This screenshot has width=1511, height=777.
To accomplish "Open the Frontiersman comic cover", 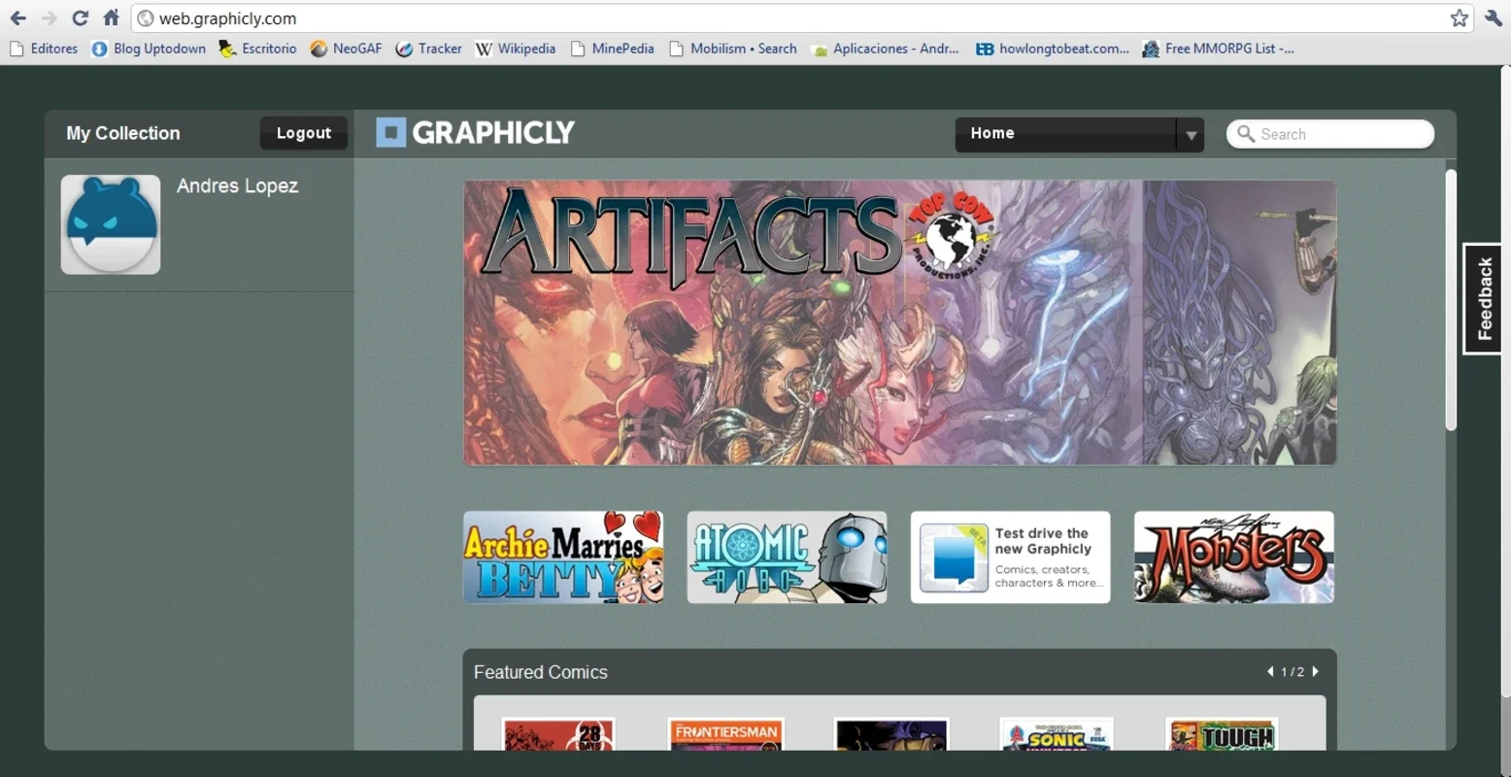I will click(x=725, y=734).
